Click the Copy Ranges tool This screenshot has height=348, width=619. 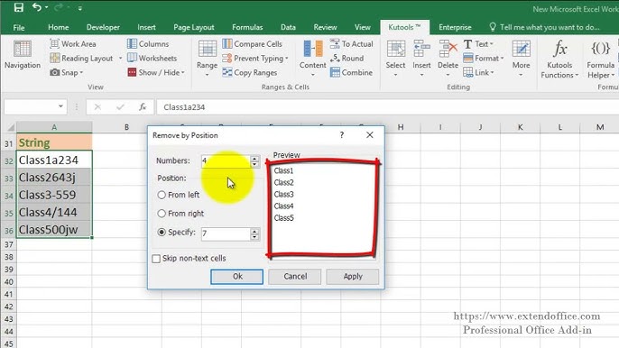tap(249, 73)
